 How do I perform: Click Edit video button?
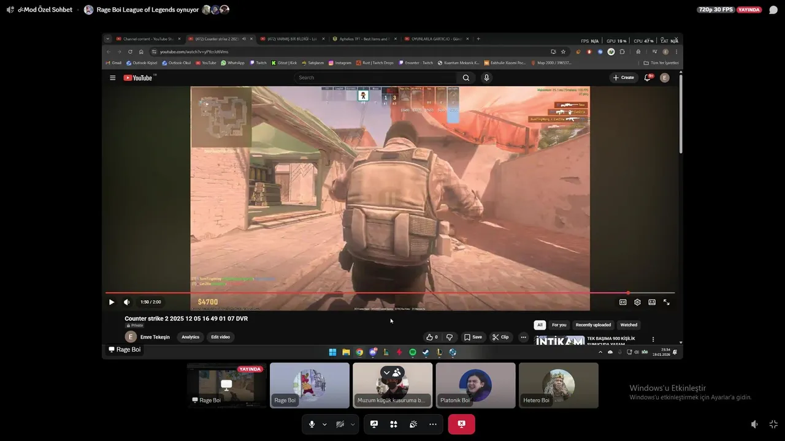point(220,337)
